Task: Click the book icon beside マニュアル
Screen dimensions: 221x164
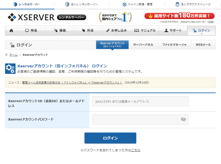Action: [137, 30]
